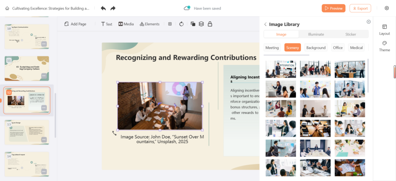Redo the last action

(113, 8)
